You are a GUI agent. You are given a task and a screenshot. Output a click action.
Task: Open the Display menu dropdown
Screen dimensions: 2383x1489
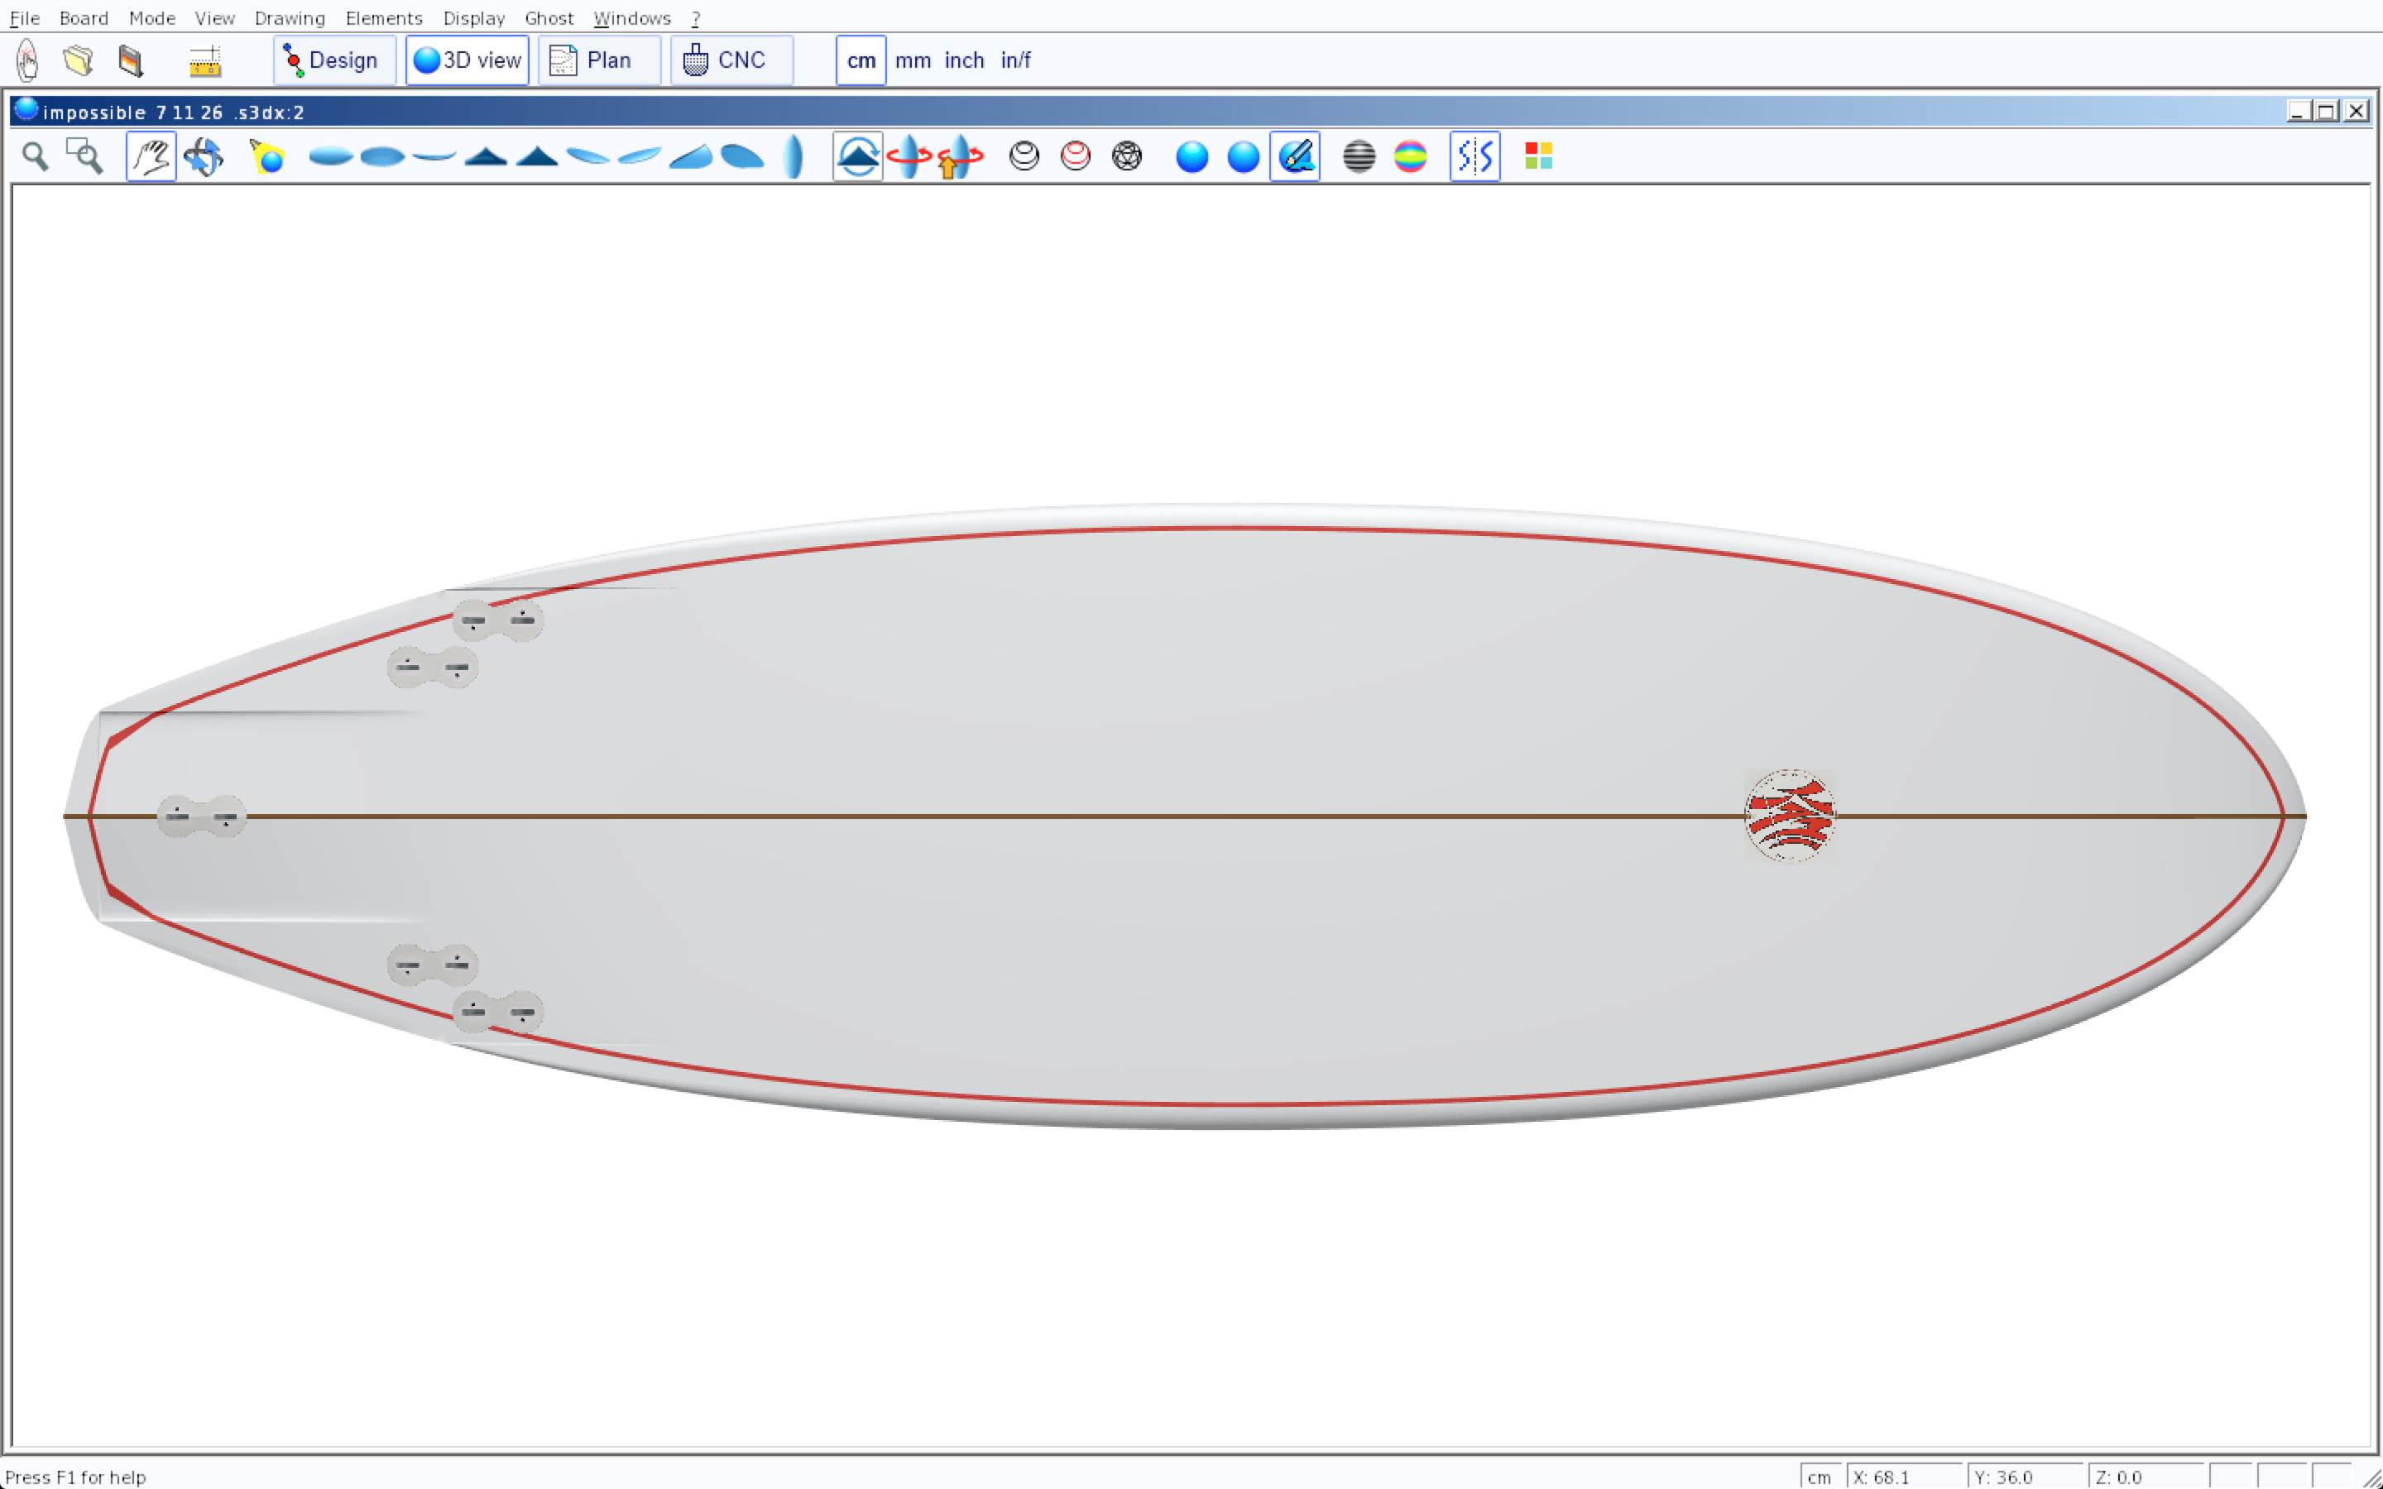click(x=473, y=17)
